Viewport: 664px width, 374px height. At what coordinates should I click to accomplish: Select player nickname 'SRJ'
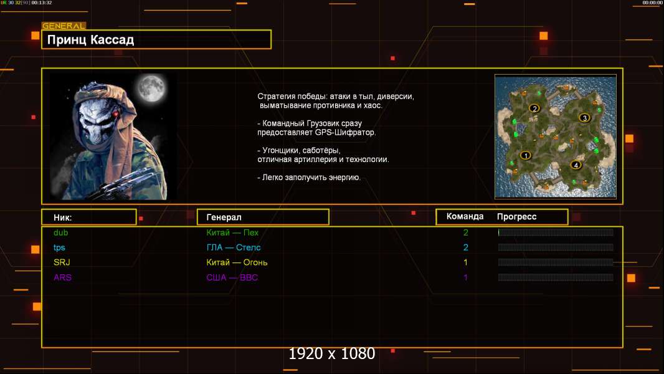coord(62,262)
